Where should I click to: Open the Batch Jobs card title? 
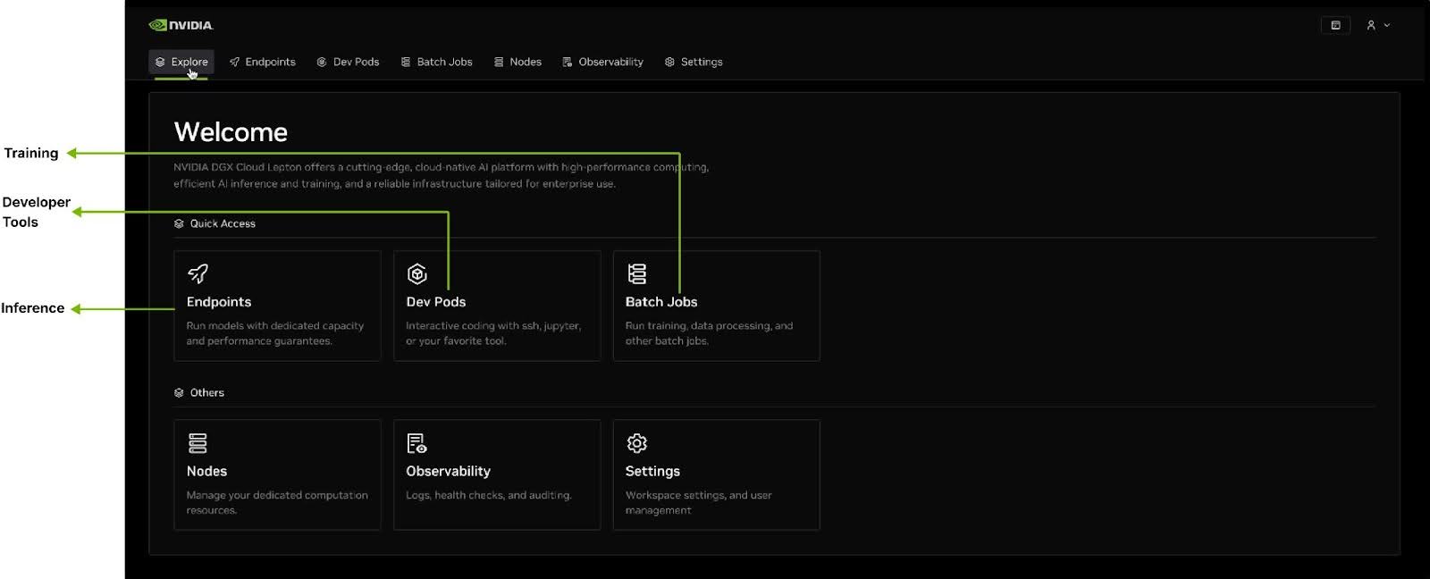(661, 302)
